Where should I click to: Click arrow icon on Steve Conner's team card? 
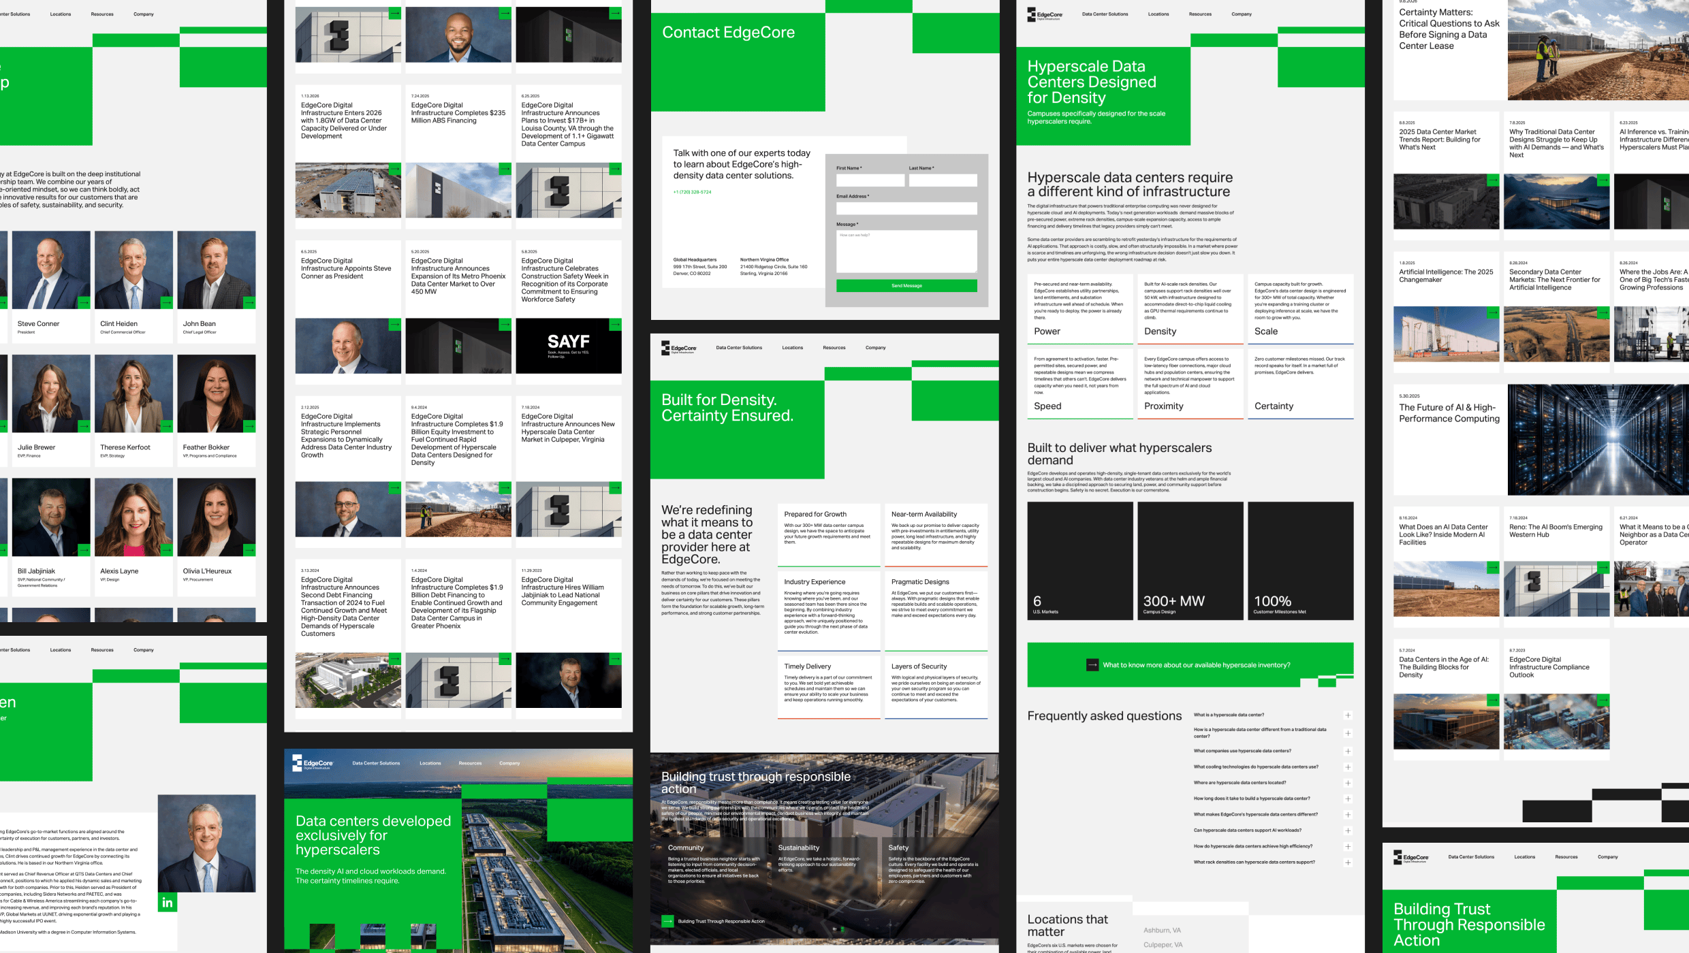pos(84,303)
